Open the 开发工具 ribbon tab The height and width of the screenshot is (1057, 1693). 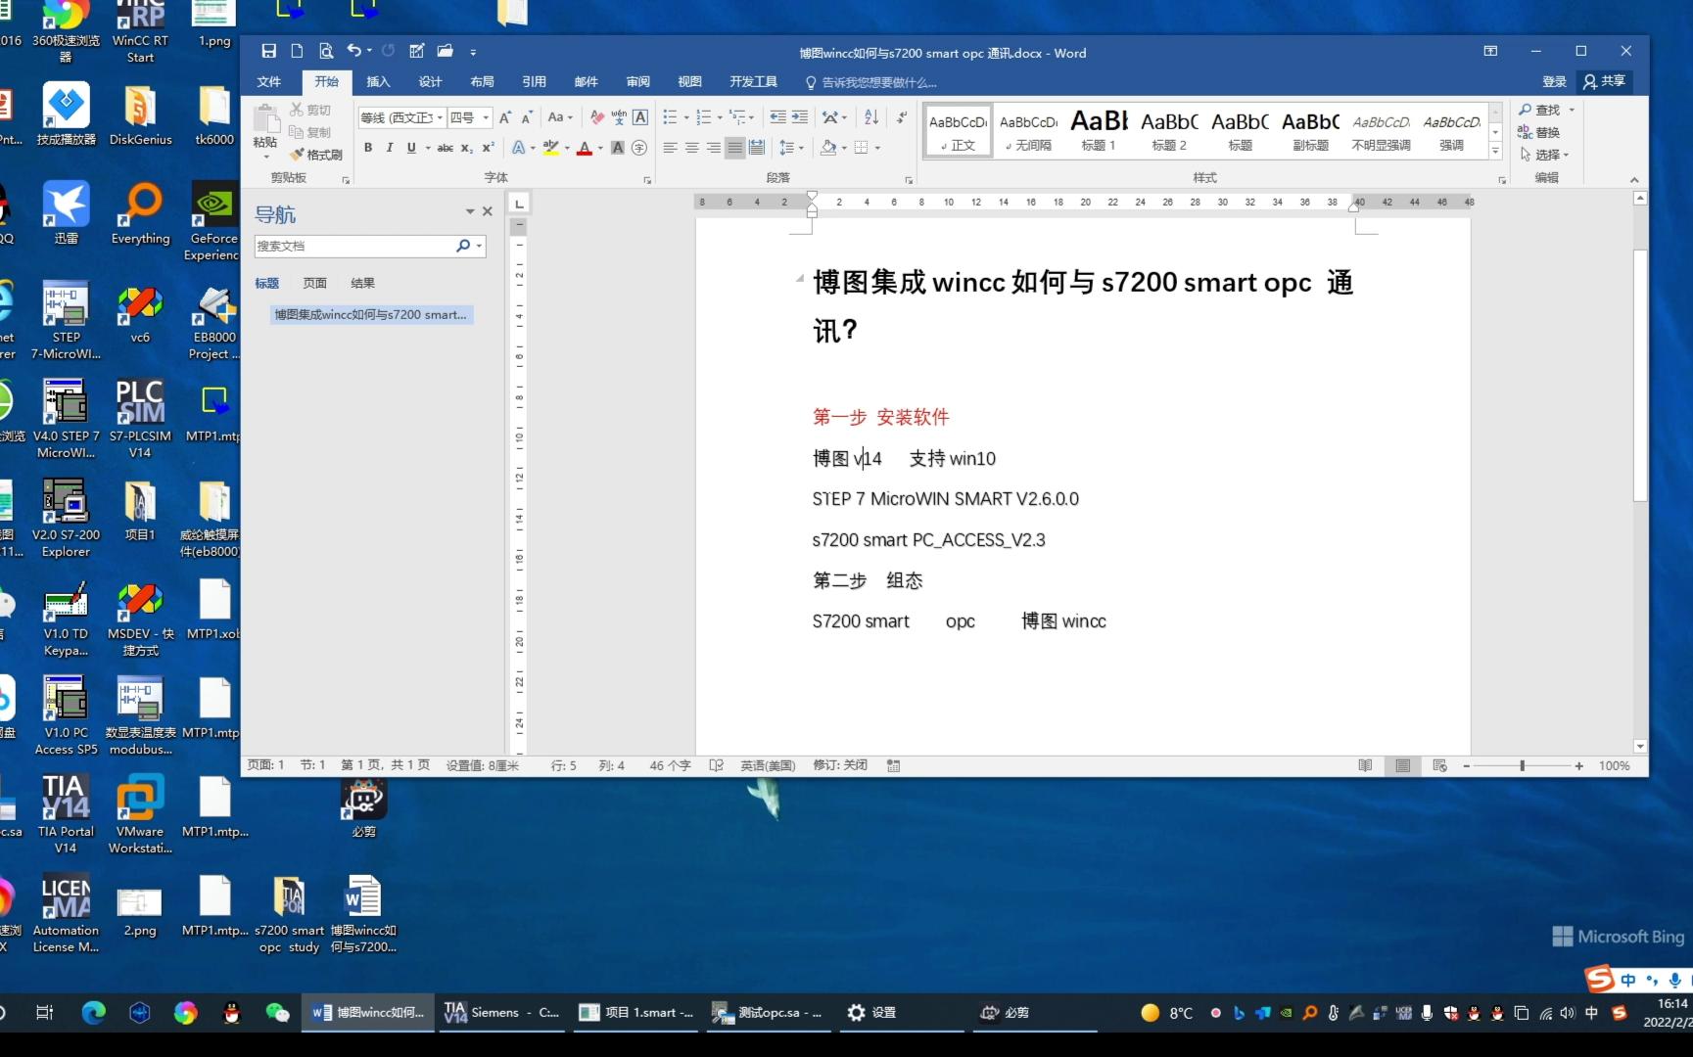[x=753, y=82]
